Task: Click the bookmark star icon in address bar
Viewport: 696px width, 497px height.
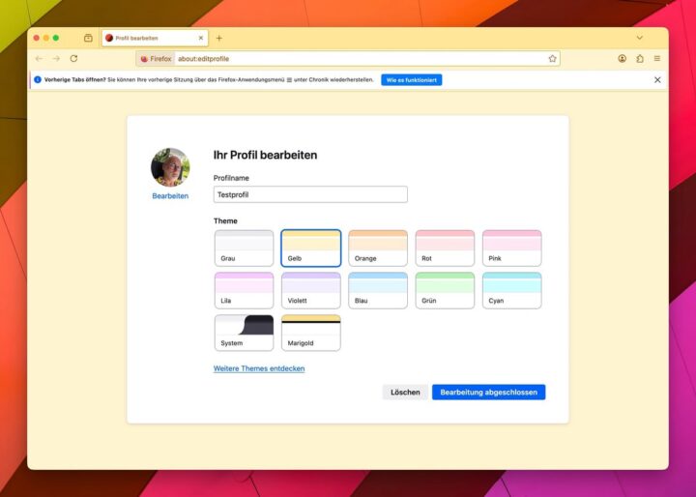Action: pos(552,58)
